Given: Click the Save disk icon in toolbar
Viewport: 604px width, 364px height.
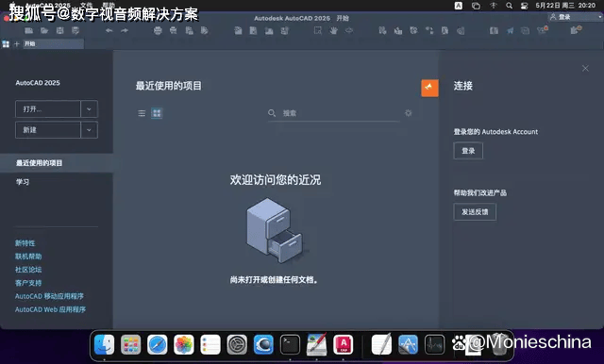Looking at the screenshot, I should click(59, 30).
